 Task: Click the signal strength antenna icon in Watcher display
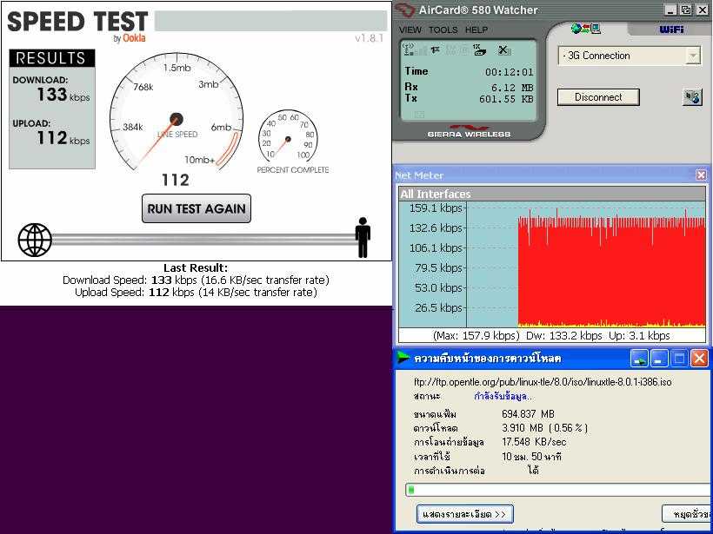click(x=409, y=49)
